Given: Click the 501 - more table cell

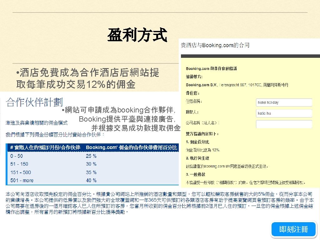Looking at the screenshot, I should coord(22,180).
